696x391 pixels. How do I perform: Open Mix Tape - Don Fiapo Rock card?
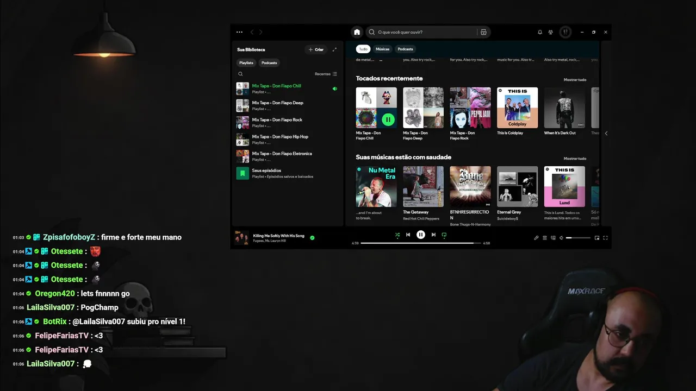click(470, 113)
